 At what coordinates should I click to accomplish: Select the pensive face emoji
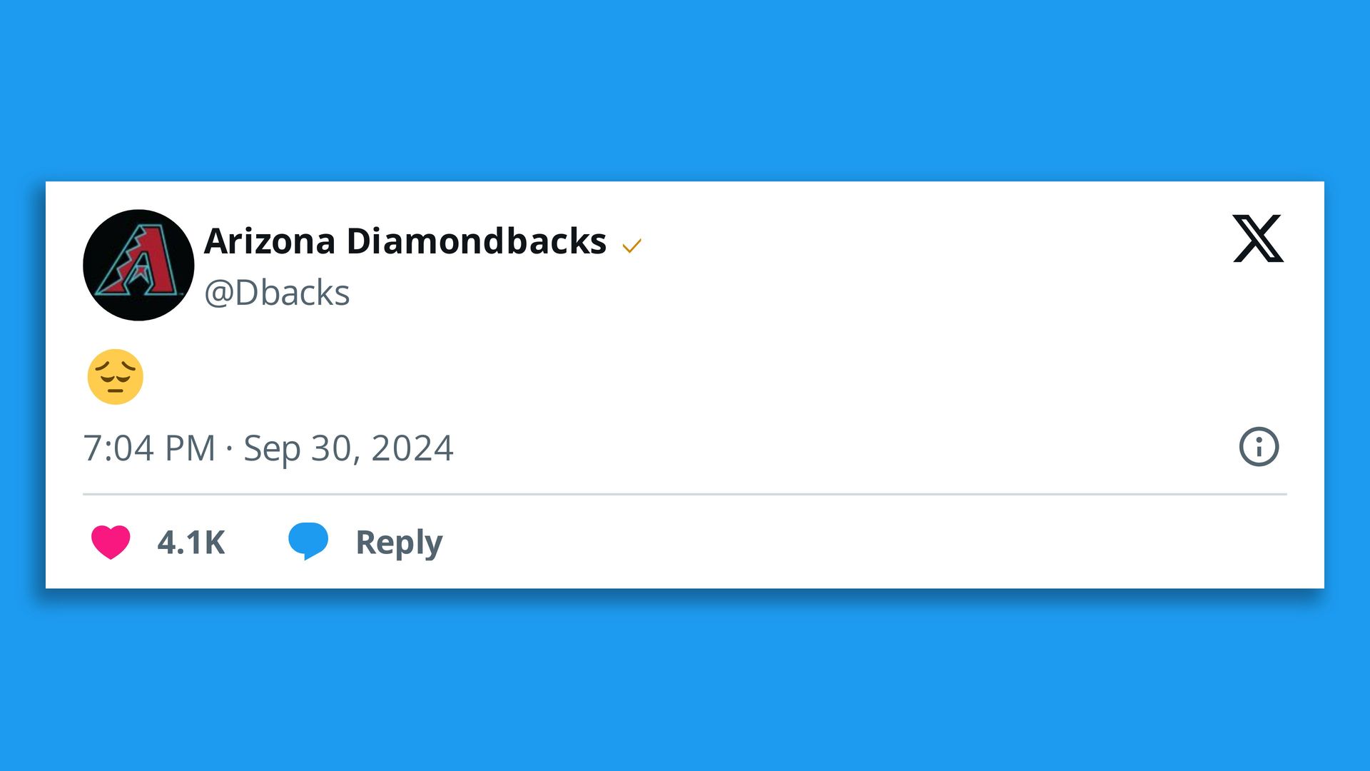(115, 376)
